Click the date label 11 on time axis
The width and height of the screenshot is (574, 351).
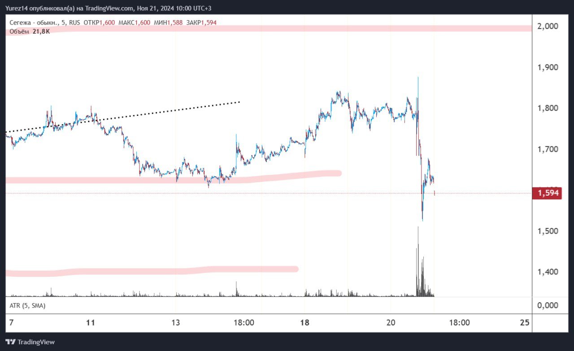point(91,322)
